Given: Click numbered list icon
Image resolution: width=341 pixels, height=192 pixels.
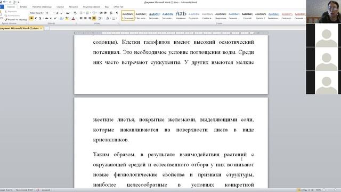Looking at the screenshot, I should coord(87,13).
